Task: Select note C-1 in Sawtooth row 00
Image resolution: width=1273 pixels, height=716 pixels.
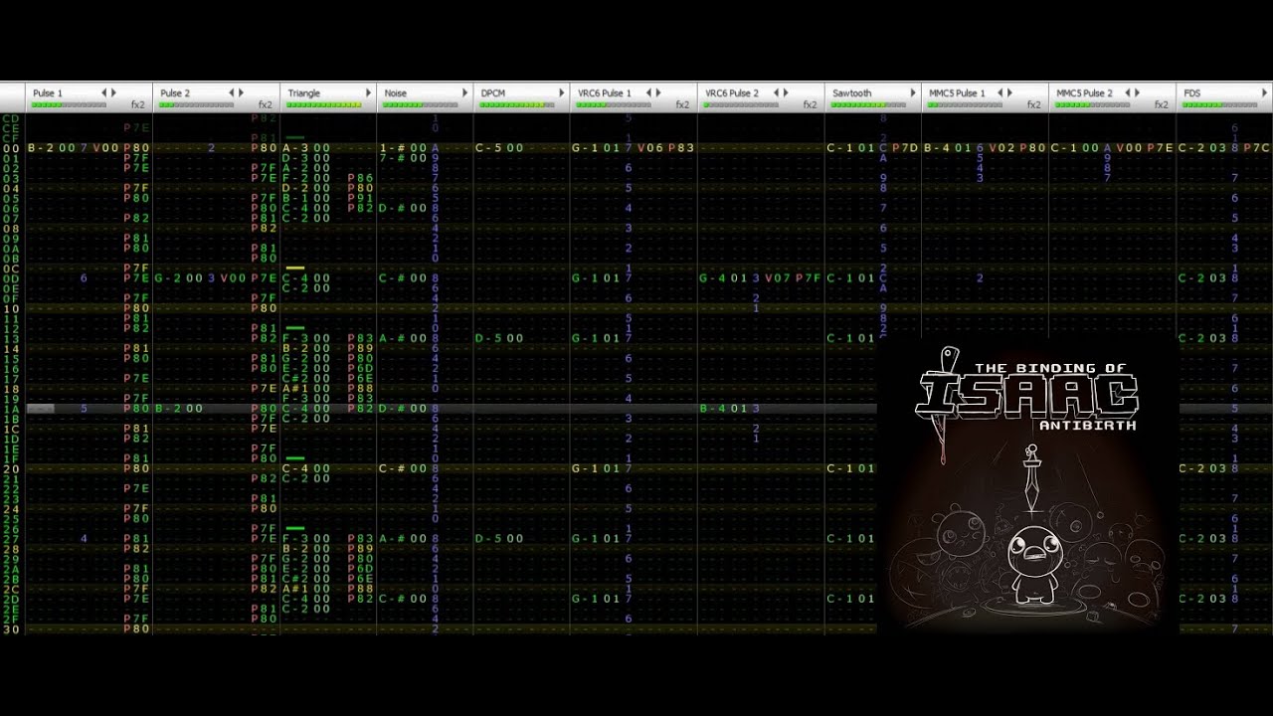Action: tap(837, 148)
